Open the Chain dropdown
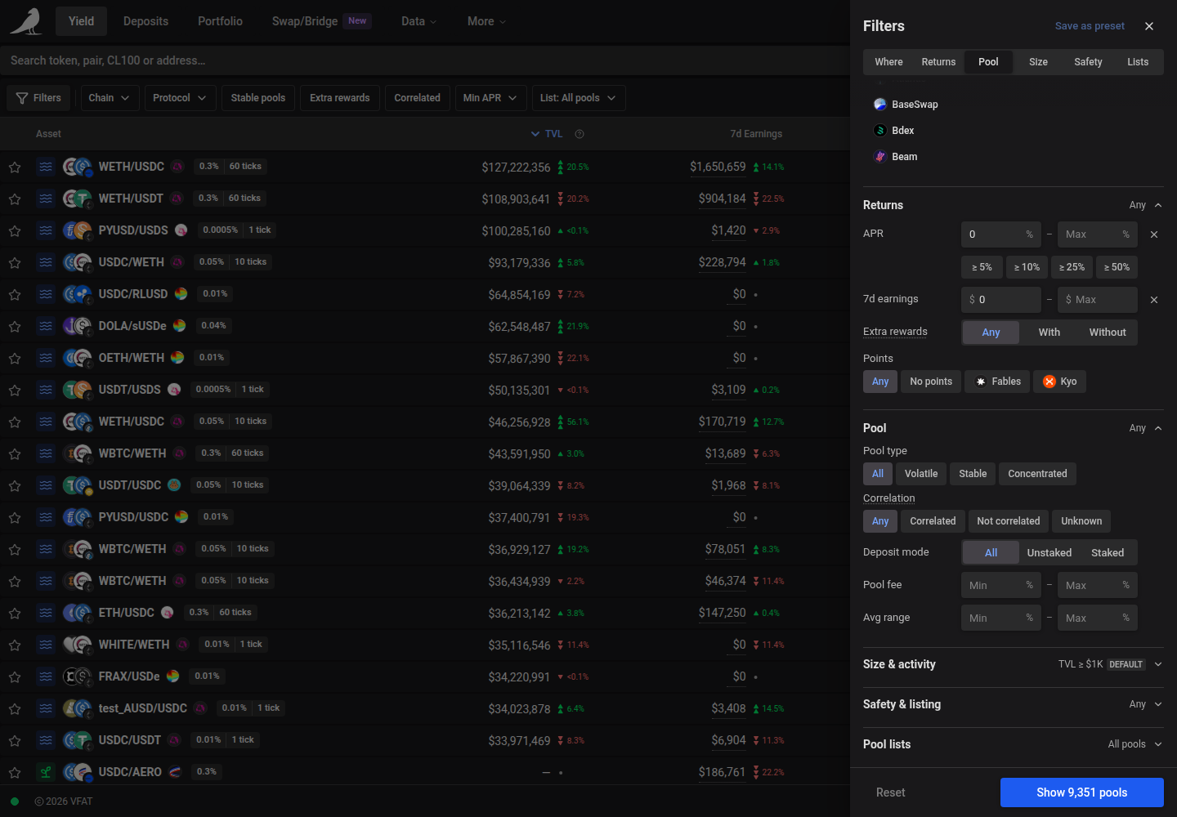Image resolution: width=1177 pixels, height=817 pixels. pos(110,98)
